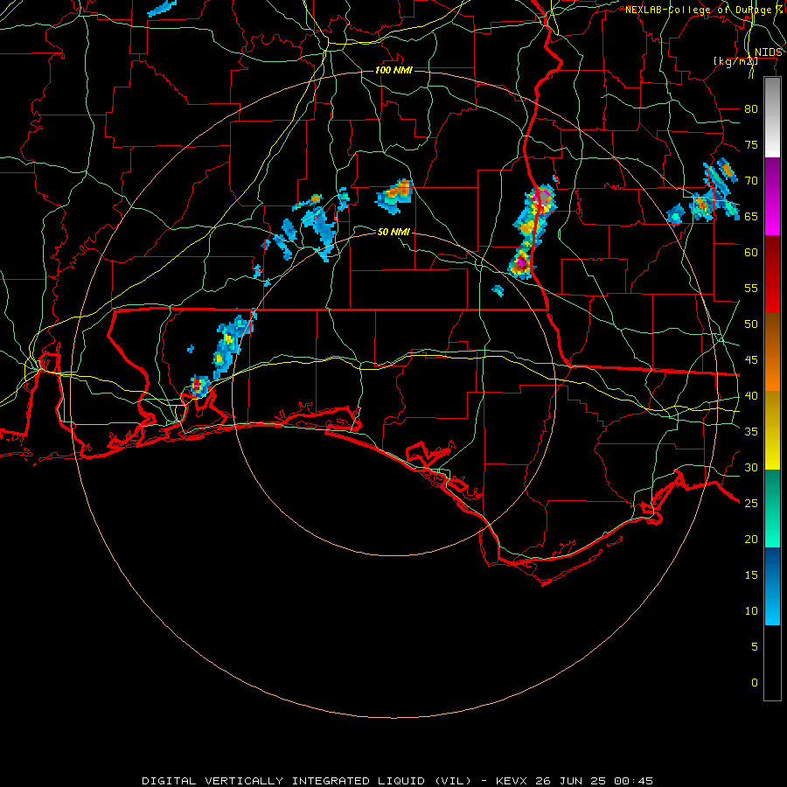
Task: Click the legend value 50
Action: pyautogui.click(x=751, y=324)
